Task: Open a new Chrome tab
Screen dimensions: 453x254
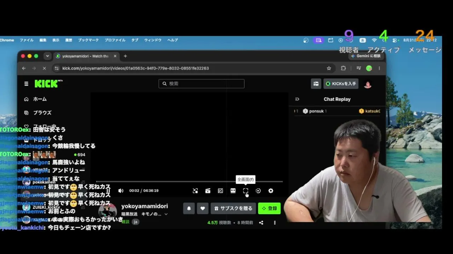Action: (x=125, y=56)
